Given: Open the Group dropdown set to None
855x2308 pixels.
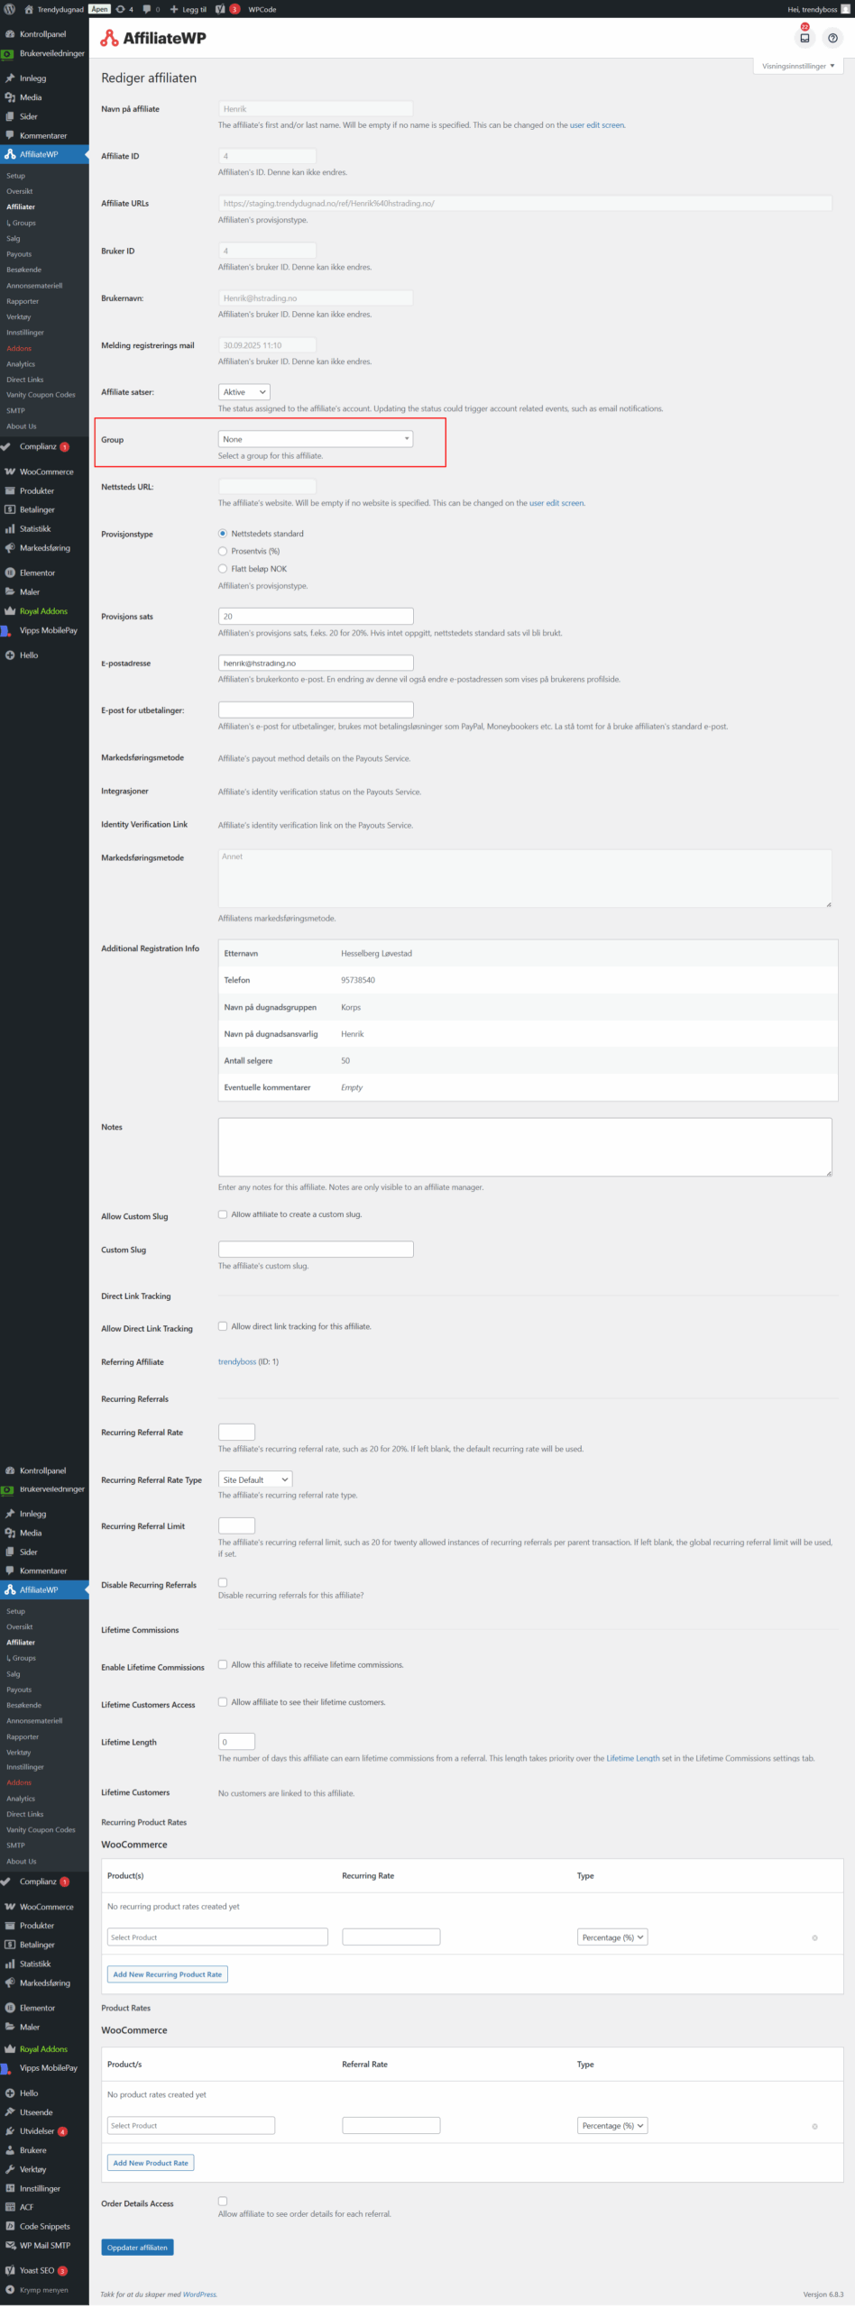Looking at the screenshot, I should (x=315, y=439).
